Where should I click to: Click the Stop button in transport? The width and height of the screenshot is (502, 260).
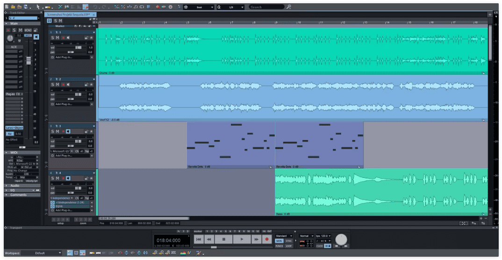(x=223, y=239)
